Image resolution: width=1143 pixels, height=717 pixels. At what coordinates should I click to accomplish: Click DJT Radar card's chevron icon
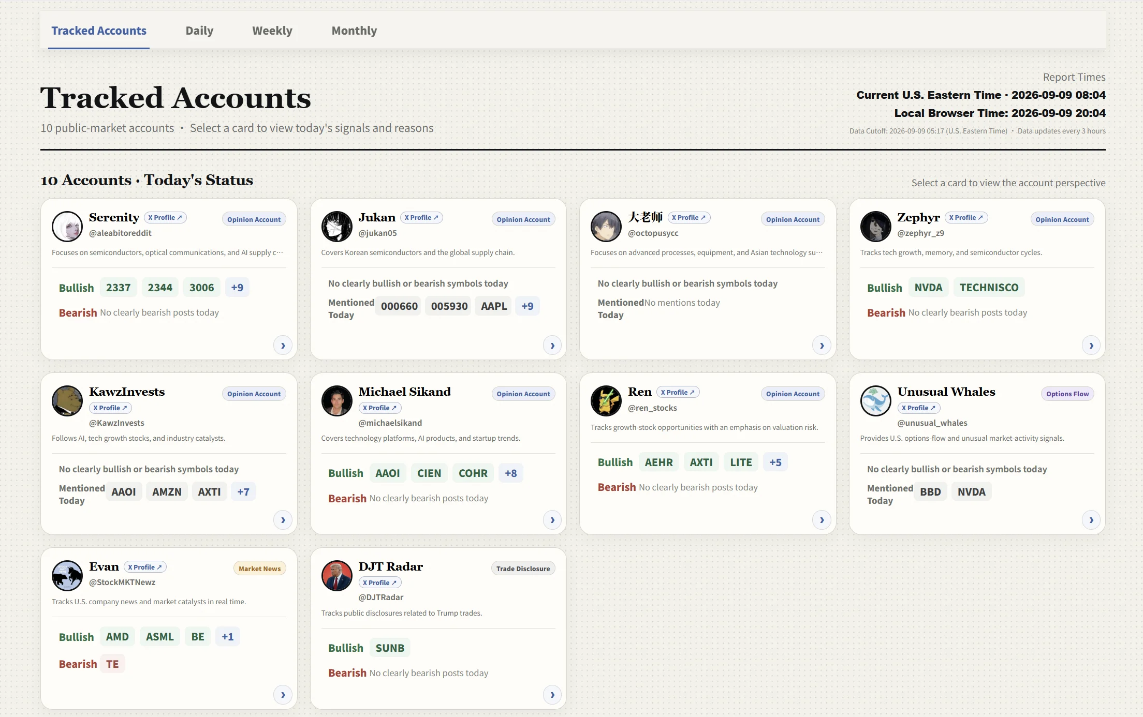[x=552, y=695]
